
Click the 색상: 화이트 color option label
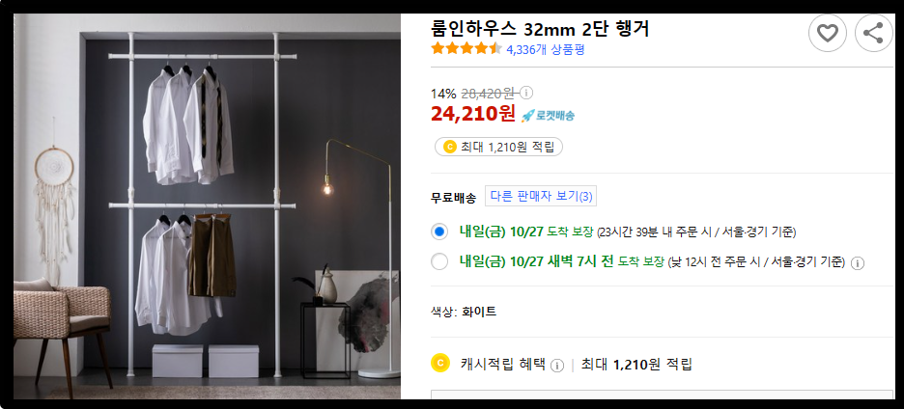click(x=464, y=313)
